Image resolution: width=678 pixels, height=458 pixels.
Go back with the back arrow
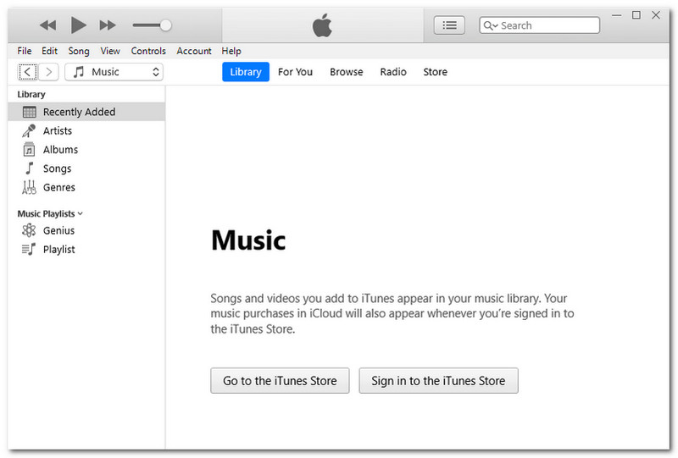point(27,72)
